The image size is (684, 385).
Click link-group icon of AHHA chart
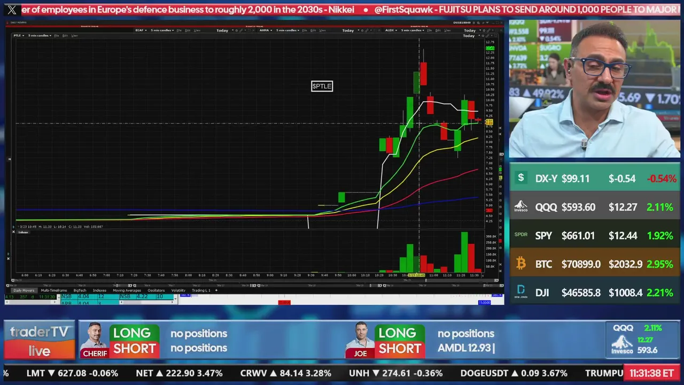click(x=367, y=30)
